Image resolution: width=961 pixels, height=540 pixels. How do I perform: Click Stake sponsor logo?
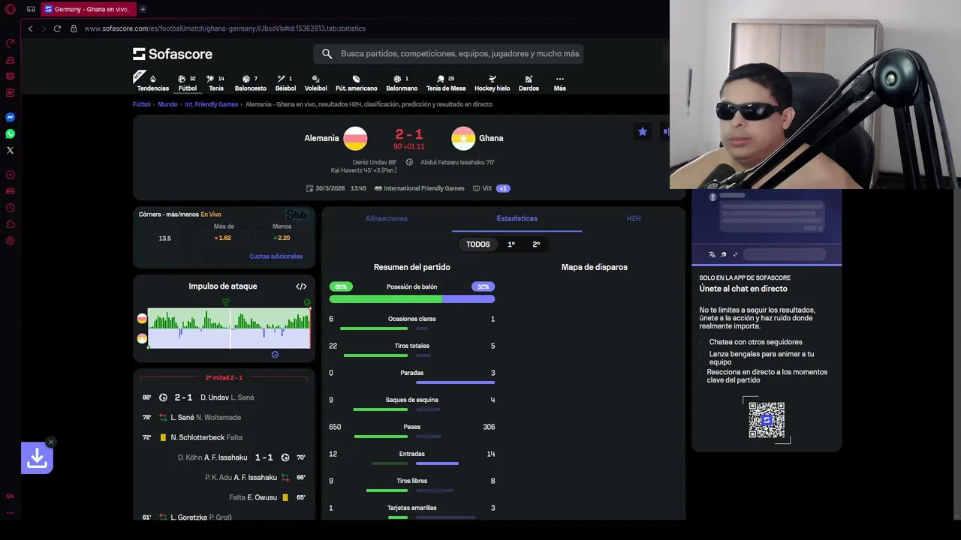coord(297,214)
